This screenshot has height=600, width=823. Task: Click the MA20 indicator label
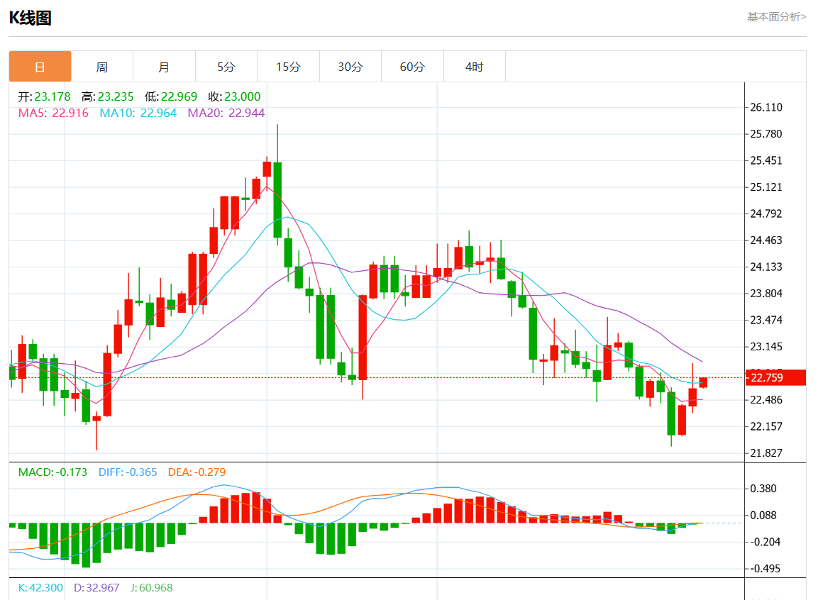pos(226,113)
